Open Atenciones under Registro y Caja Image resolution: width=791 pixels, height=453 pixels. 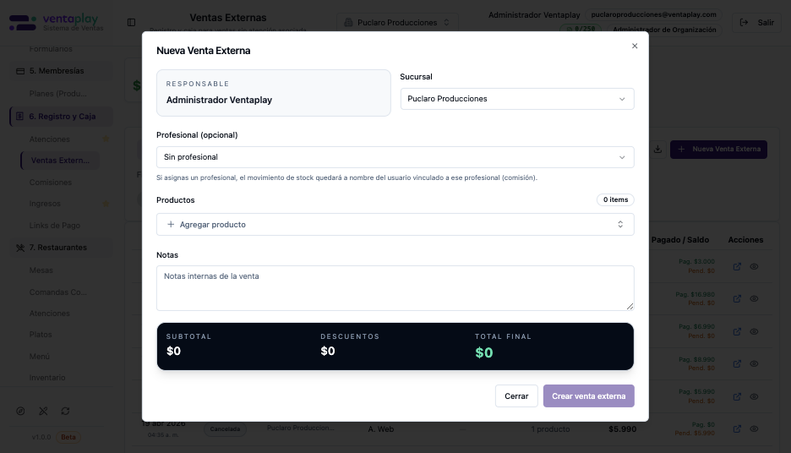[x=49, y=139]
